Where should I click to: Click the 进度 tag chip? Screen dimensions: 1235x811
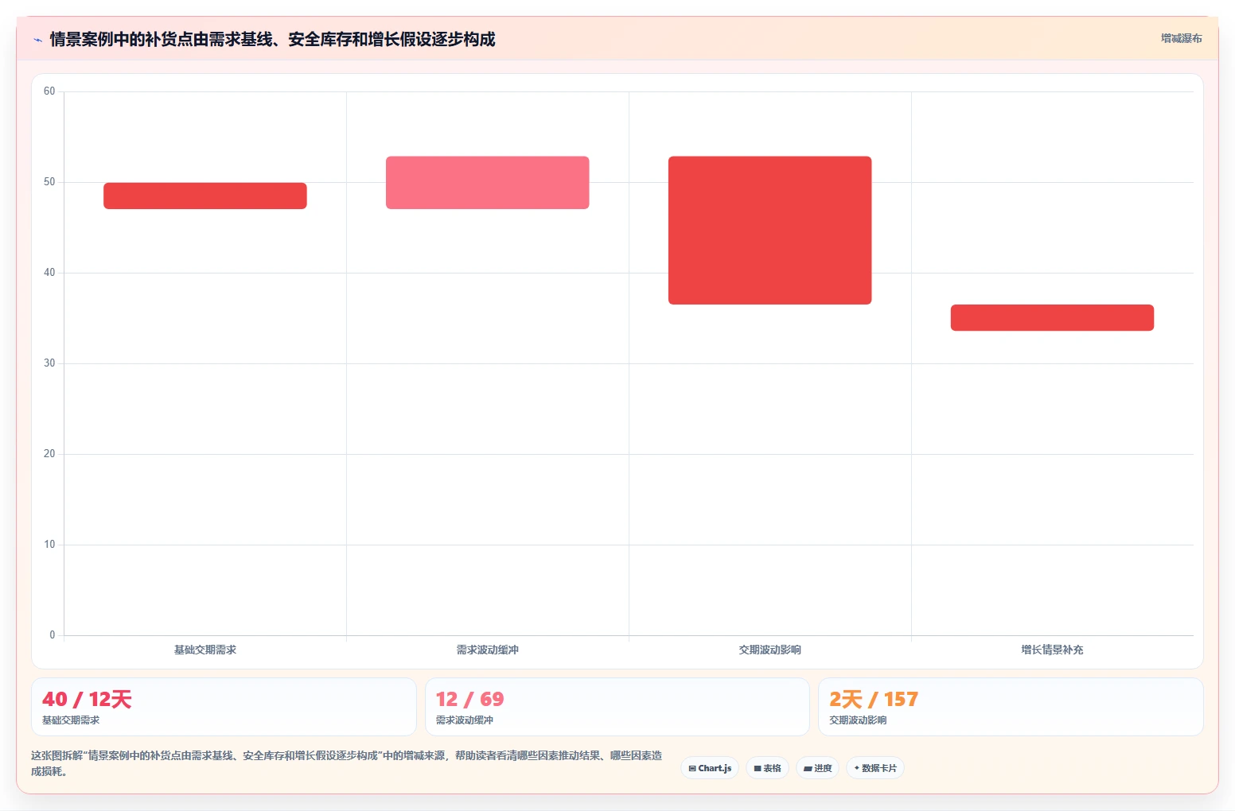tap(817, 768)
